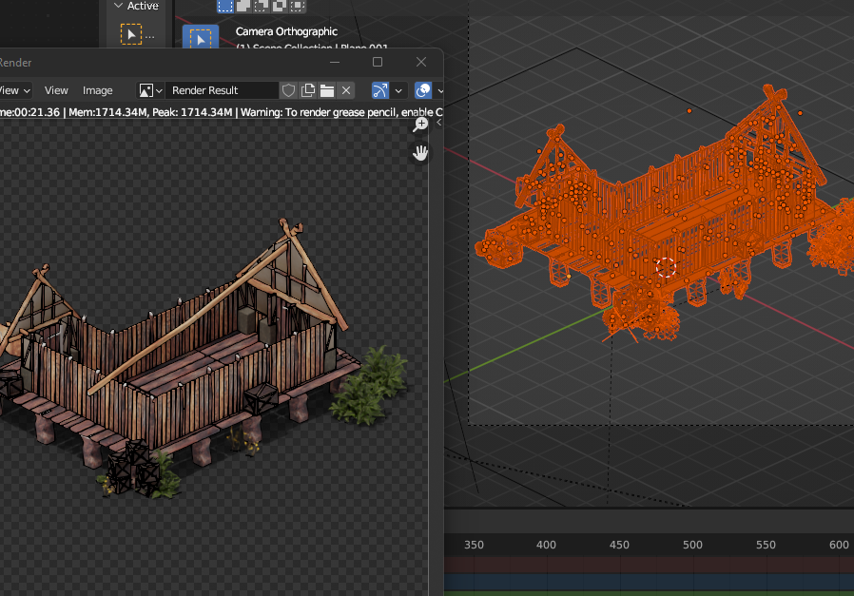
Task: Click frame 400 on the timeline
Action: point(546,545)
